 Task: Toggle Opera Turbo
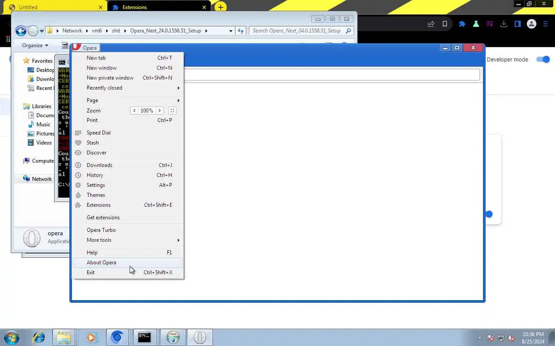pyautogui.click(x=128, y=230)
